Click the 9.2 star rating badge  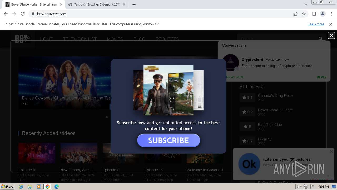click(247, 112)
